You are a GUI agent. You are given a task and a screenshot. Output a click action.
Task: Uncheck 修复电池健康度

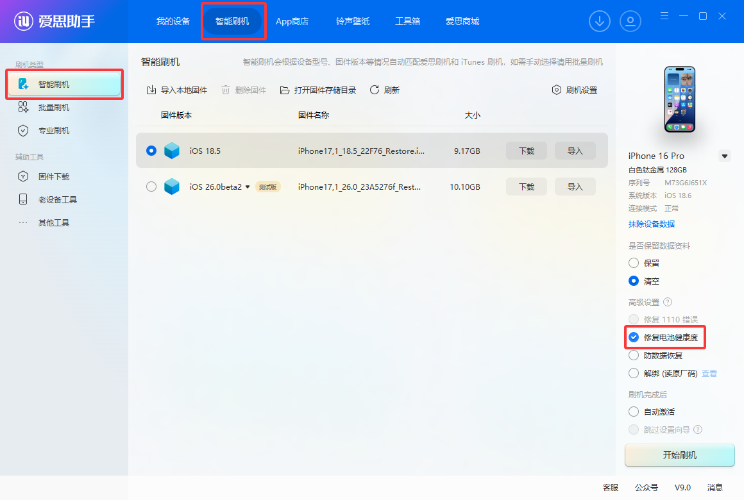[634, 337]
